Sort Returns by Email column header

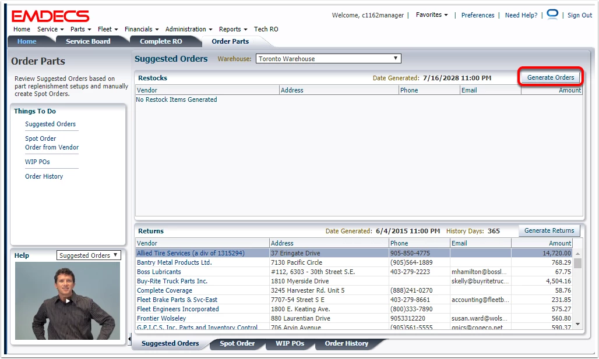481,243
